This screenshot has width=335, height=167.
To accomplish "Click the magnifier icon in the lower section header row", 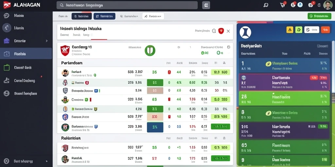I will [224, 138].
